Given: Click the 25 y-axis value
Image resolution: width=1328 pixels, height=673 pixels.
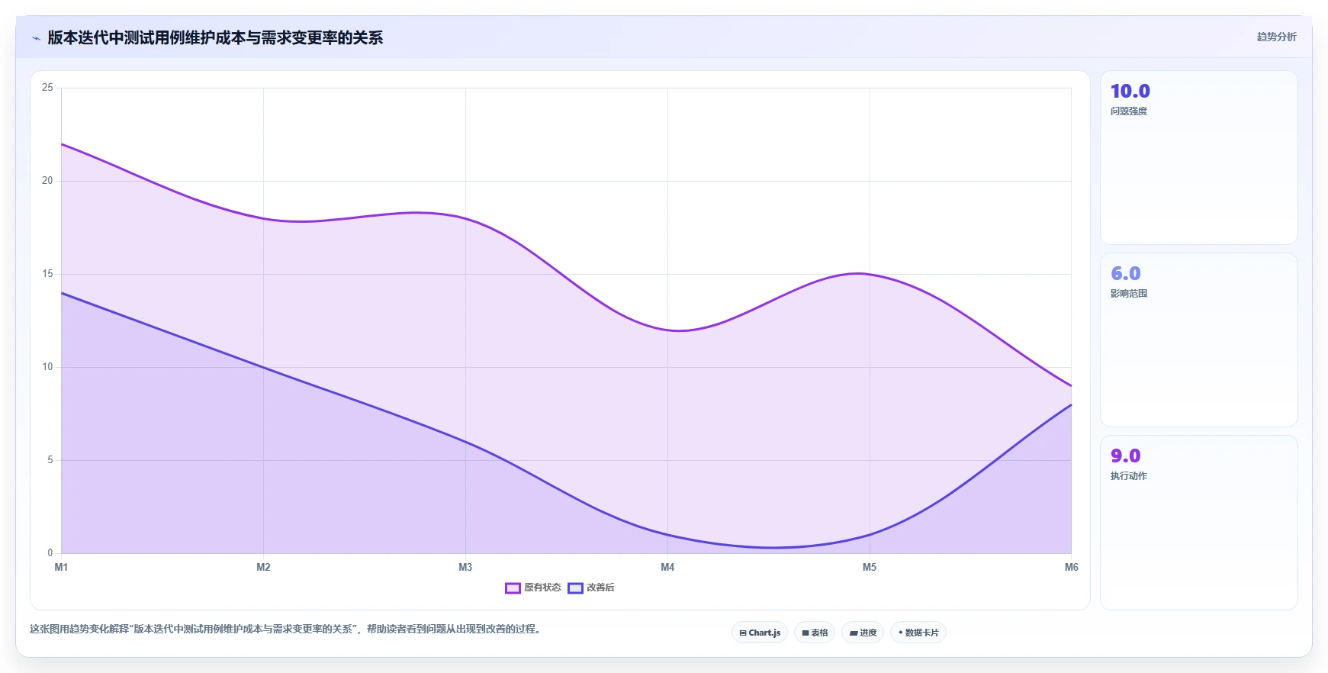Looking at the screenshot, I should (47, 88).
